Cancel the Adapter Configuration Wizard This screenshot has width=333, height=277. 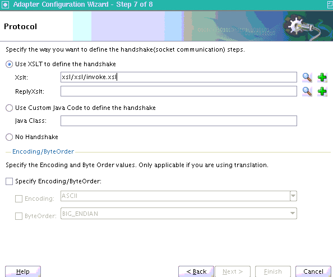[x=313, y=271]
